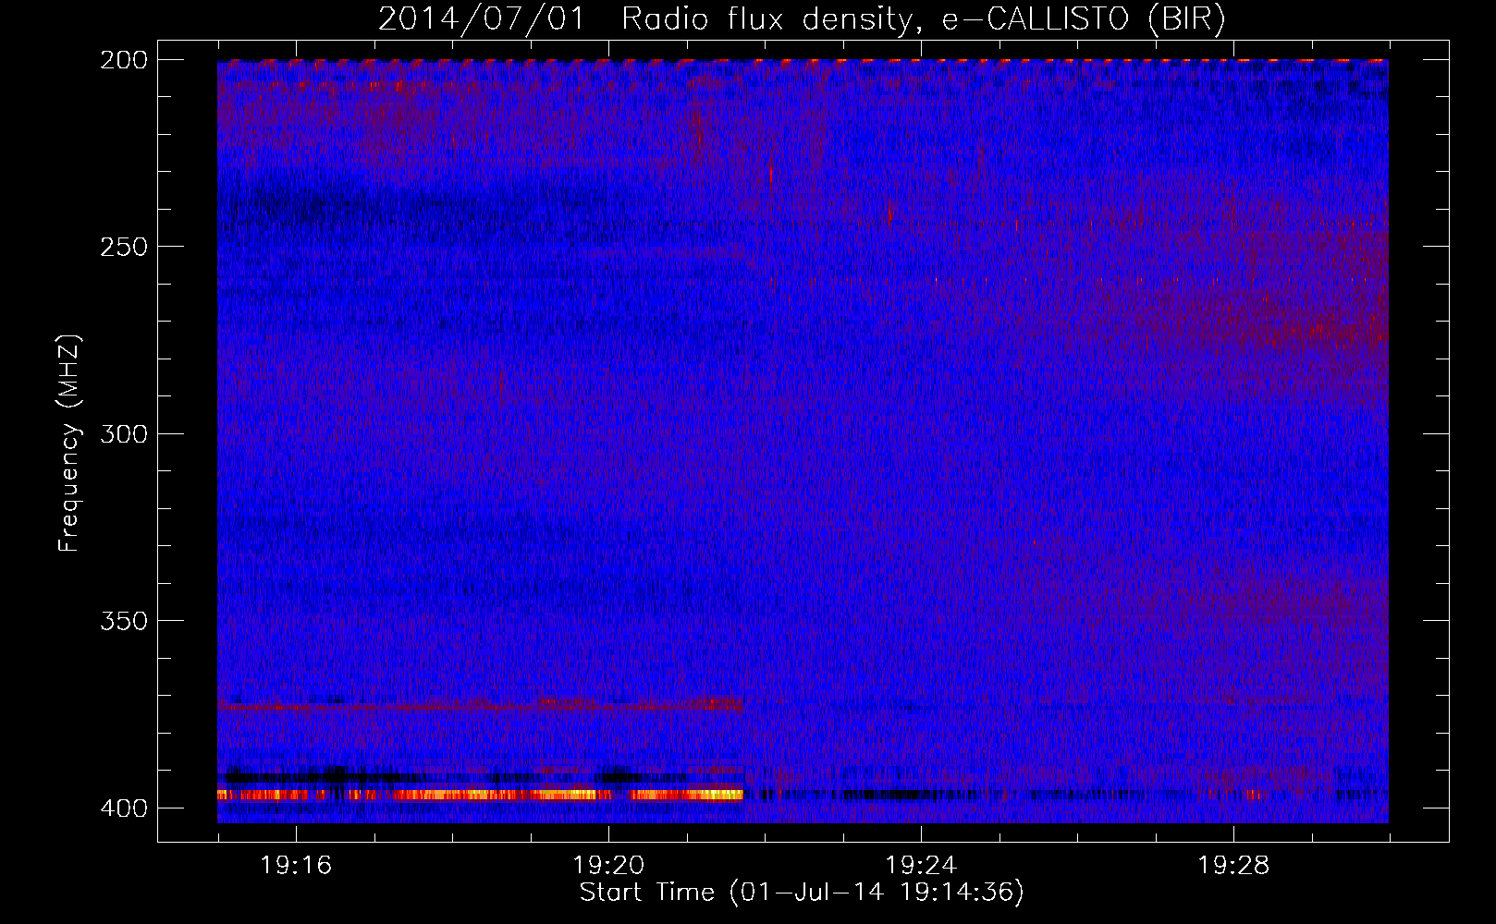The image size is (1496, 924).
Task: Click the 19:16 time tick label
Action: point(296,865)
